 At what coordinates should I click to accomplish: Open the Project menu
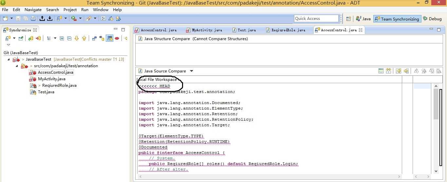(70, 9)
